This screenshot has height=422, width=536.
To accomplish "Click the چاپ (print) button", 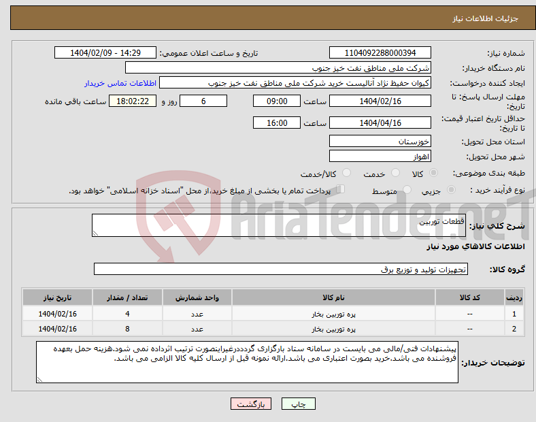I will [x=298, y=404].
